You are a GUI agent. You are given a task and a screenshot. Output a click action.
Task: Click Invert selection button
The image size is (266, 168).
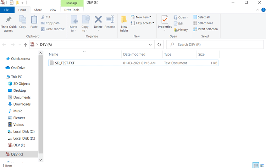point(205,29)
